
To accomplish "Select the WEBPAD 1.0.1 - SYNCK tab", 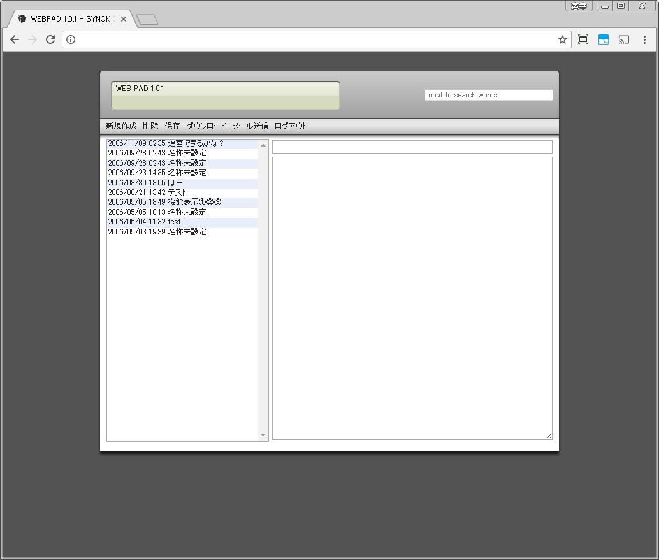I will [x=71, y=19].
